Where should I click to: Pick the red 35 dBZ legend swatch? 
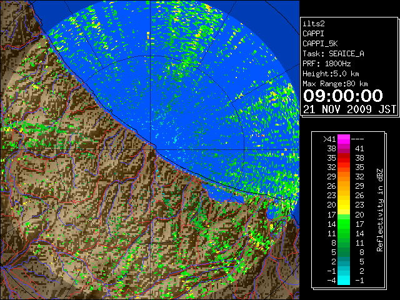click(x=344, y=158)
